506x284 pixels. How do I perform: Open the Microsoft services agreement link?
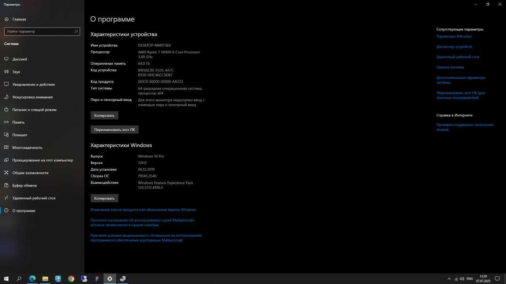[143, 222]
